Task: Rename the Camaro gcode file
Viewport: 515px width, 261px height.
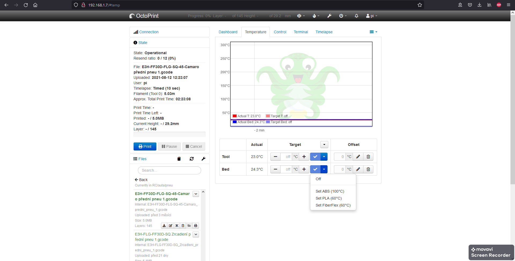Action: pyautogui.click(x=171, y=226)
